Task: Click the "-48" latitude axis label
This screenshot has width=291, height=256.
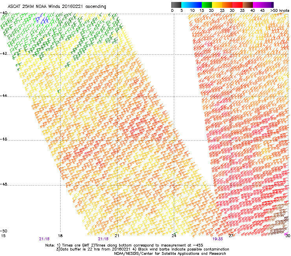Action: click(4, 184)
